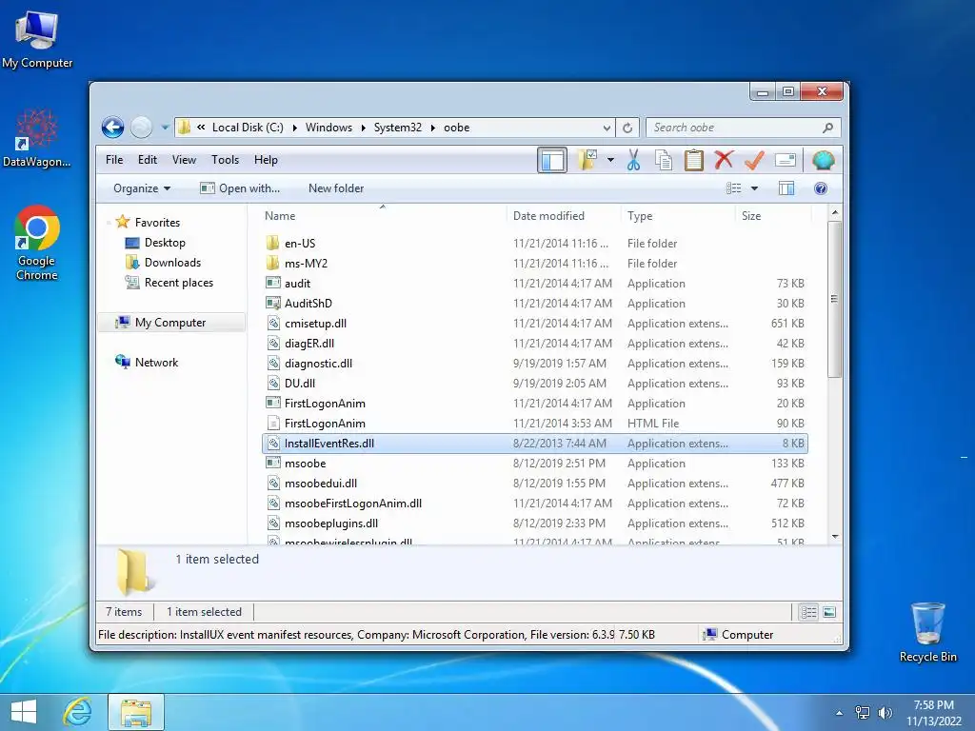
Task: Open the Tools menu
Action: click(225, 160)
